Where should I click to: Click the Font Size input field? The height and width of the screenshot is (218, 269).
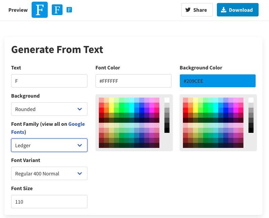(x=49, y=202)
